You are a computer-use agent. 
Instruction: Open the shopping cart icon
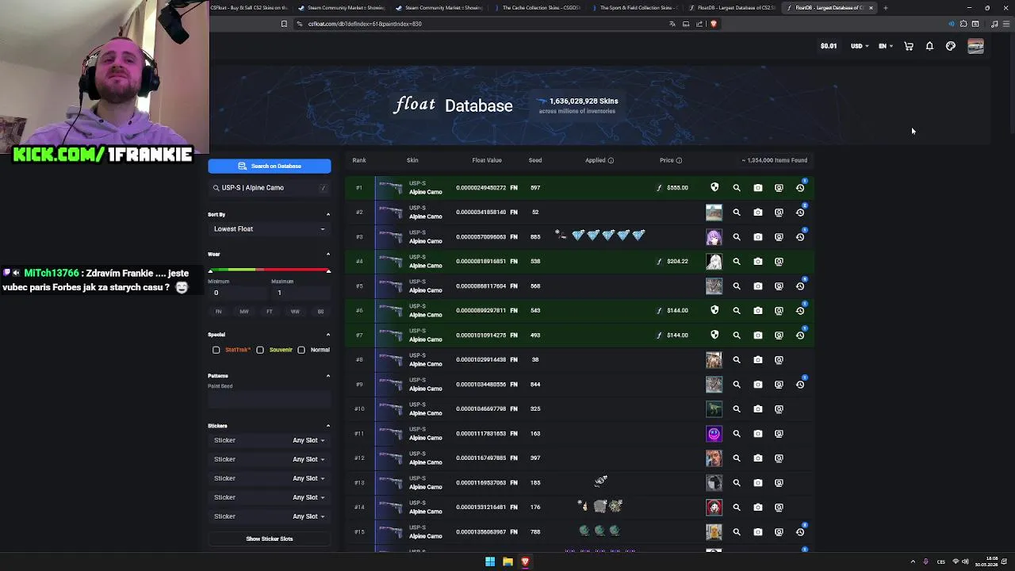[909, 46]
